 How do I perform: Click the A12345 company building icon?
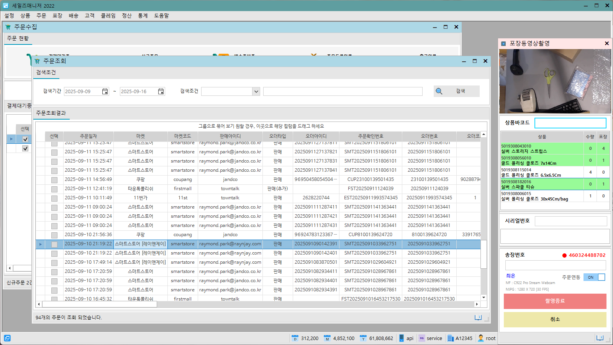[x=450, y=338]
